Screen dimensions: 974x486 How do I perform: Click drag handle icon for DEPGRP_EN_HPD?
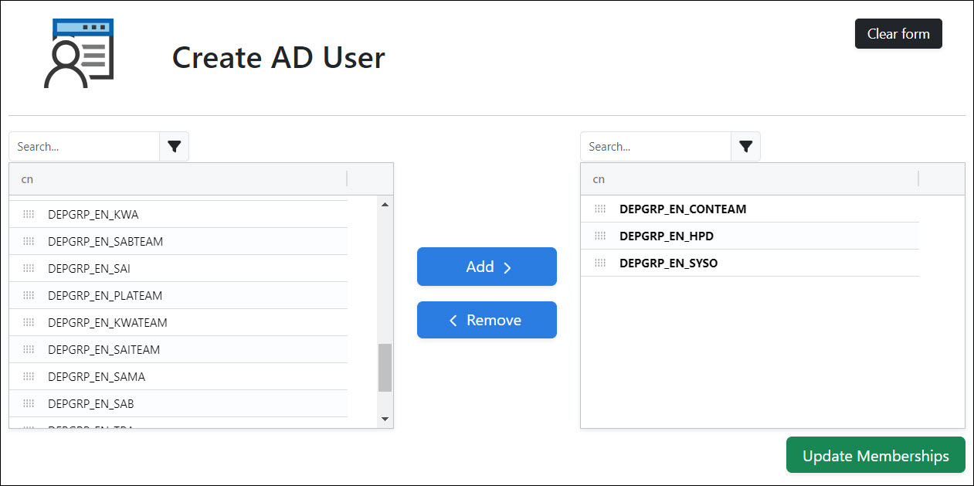(x=600, y=236)
